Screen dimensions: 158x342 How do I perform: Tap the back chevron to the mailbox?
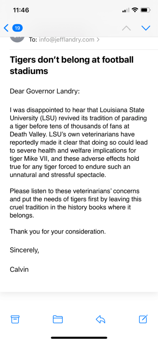[x=6, y=28]
